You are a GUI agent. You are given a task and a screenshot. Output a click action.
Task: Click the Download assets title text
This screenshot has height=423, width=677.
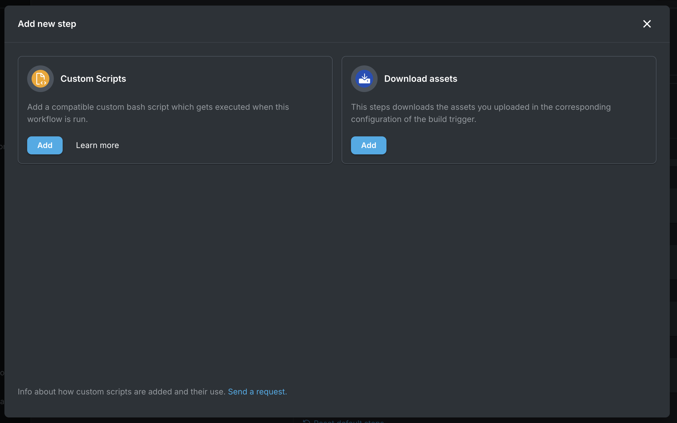coord(421,79)
